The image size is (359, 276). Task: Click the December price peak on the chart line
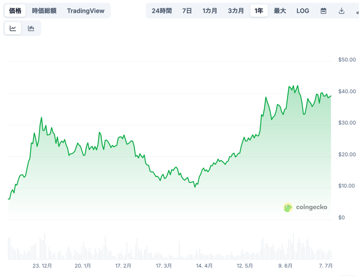(41, 117)
